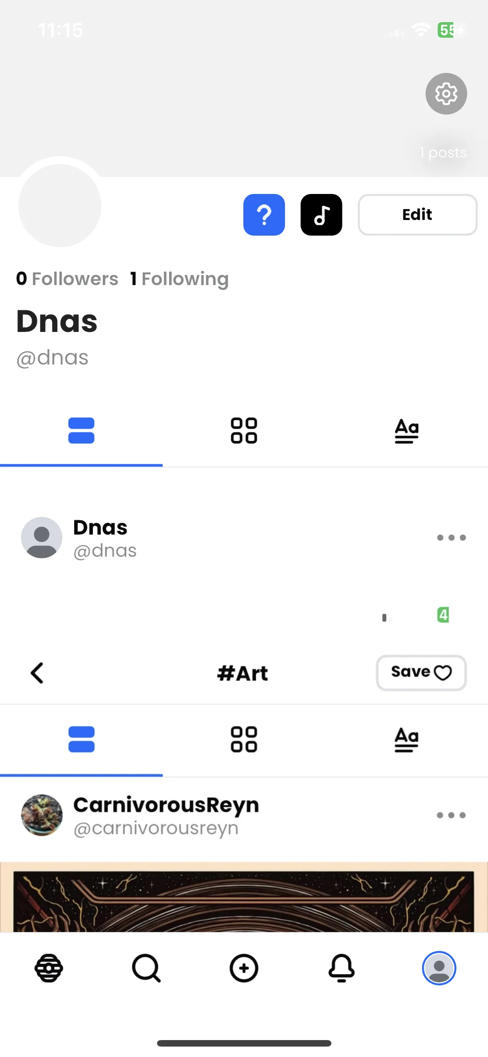Go back from the #Art page

(x=37, y=673)
